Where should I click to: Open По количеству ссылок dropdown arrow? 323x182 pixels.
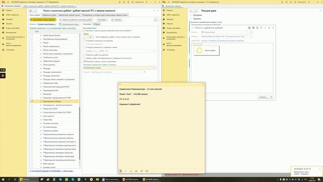click(x=155, y=68)
